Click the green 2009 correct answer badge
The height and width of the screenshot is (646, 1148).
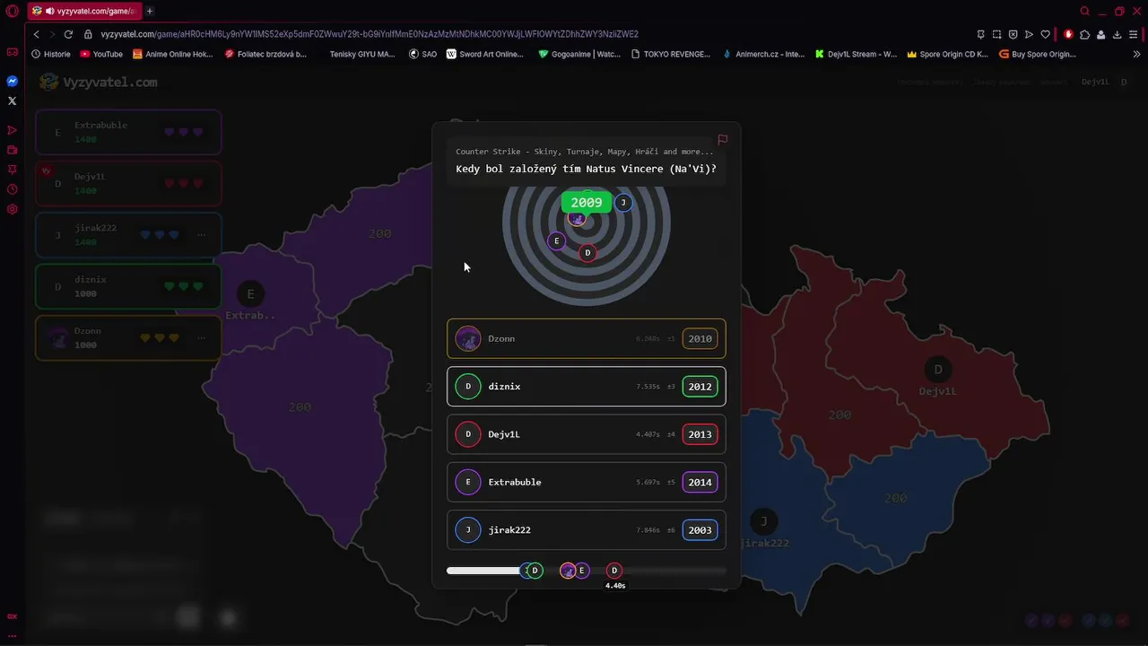[x=587, y=203]
